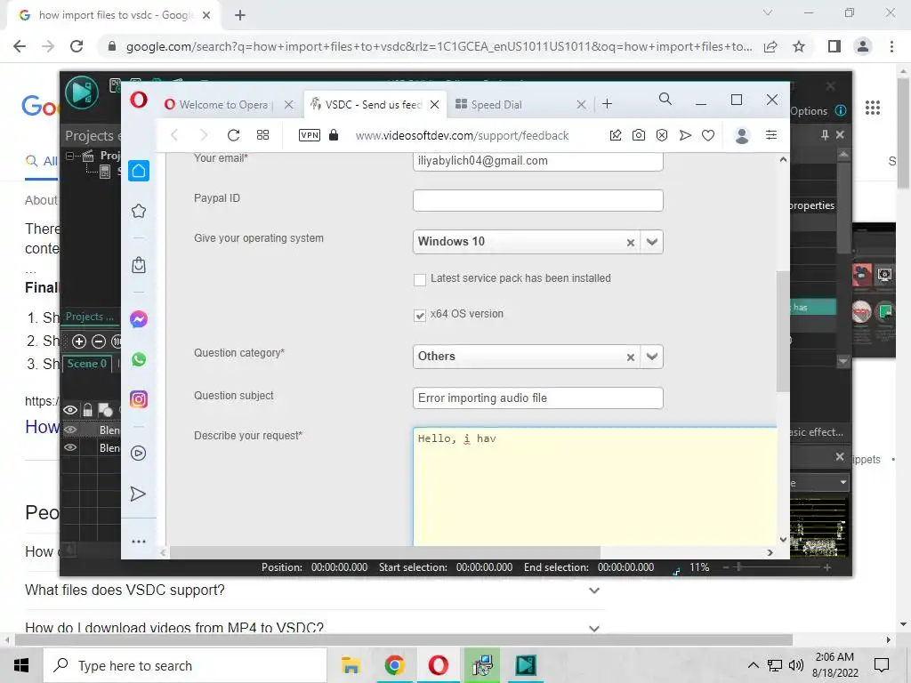Select VSDC Send us feedback tab
Screen dimensions: 911x683
pyautogui.click(x=374, y=105)
